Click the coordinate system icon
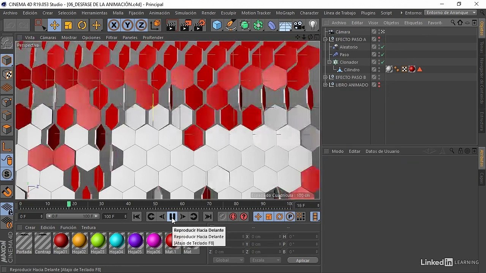The width and height of the screenshot is (486, 273). pos(155,25)
